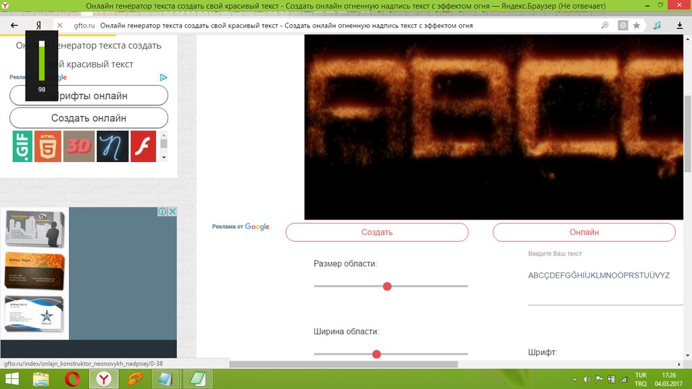Click the blue star business card thumbnail

(34, 313)
